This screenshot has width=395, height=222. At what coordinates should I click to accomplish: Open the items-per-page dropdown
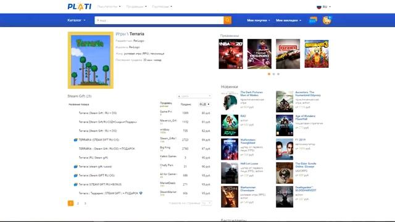(x=207, y=203)
